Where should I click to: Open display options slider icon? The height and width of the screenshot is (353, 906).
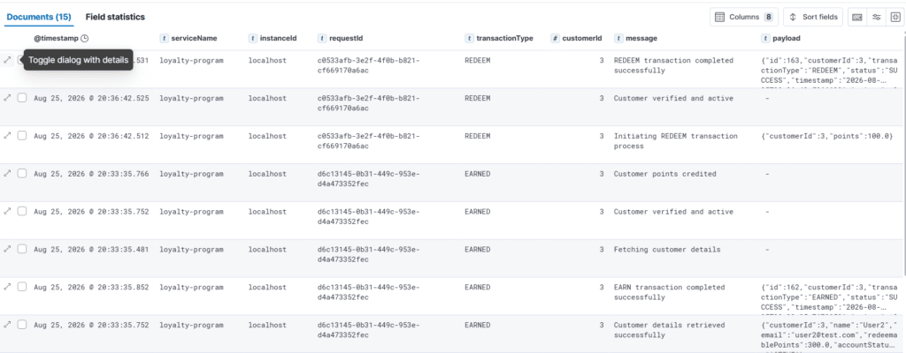coord(876,18)
